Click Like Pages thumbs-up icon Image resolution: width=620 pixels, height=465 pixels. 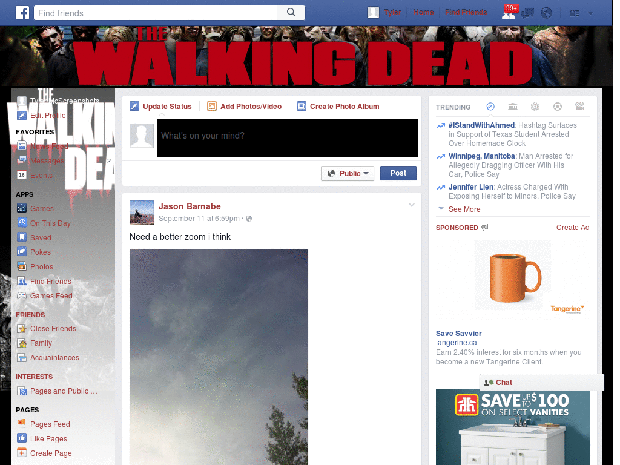coord(22,438)
